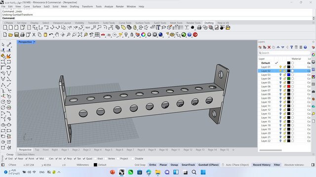316x177 pixels.
Task: Click the Layers filter funnel icon
Action: [292, 47]
